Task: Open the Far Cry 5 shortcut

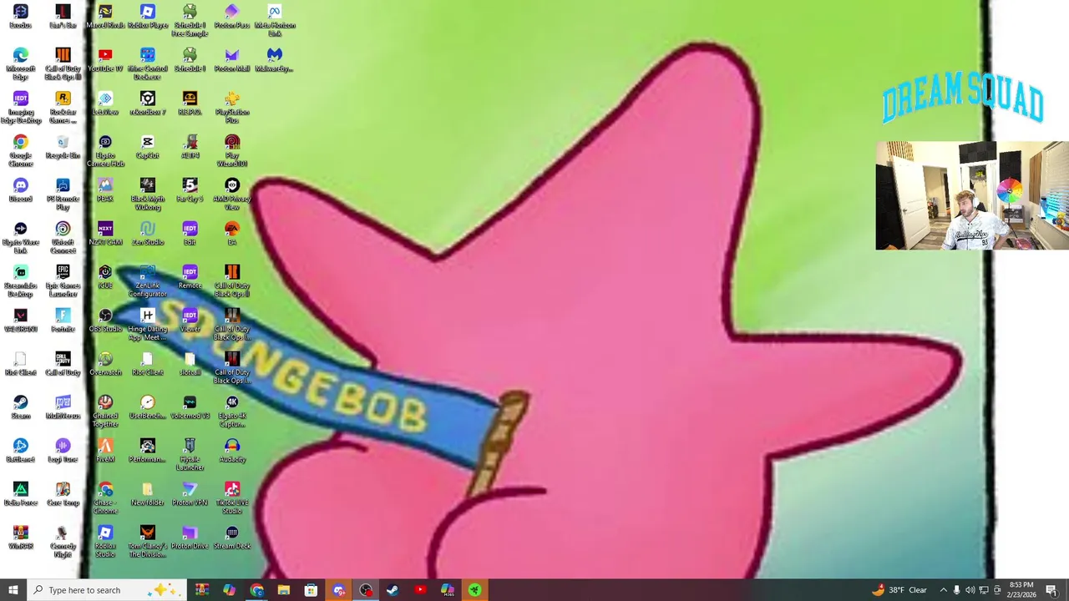Action: [190, 190]
